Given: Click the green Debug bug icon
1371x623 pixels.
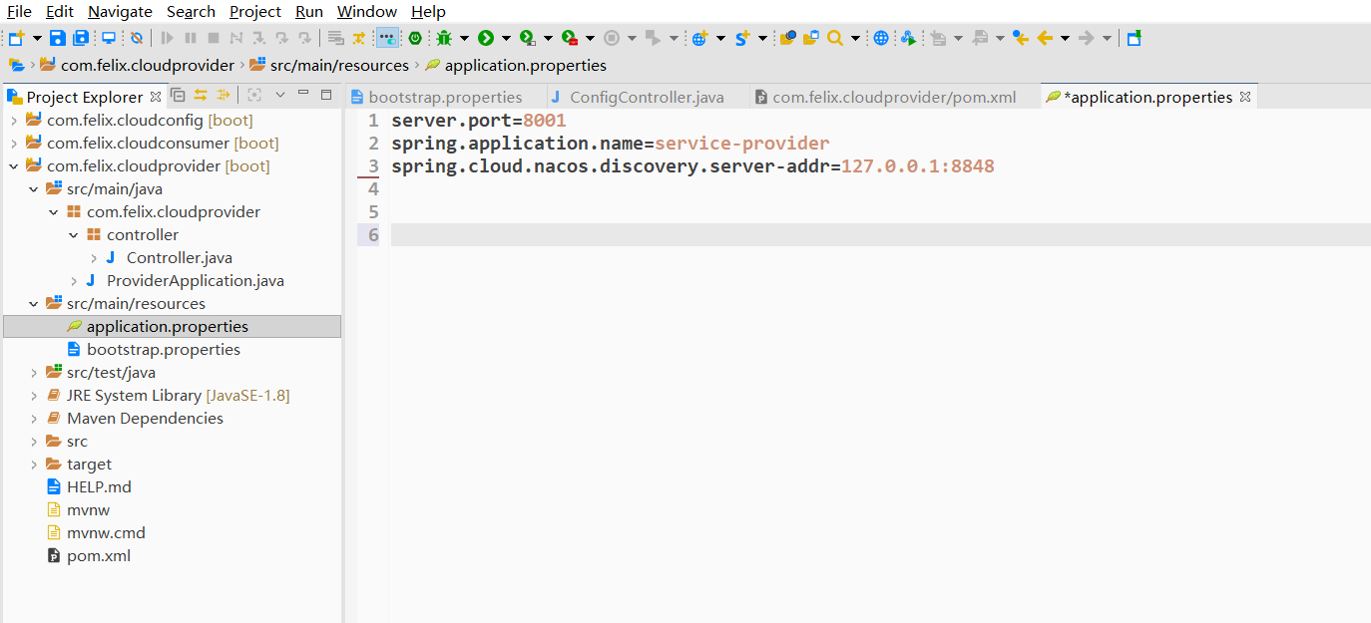Looking at the screenshot, I should (444, 38).
